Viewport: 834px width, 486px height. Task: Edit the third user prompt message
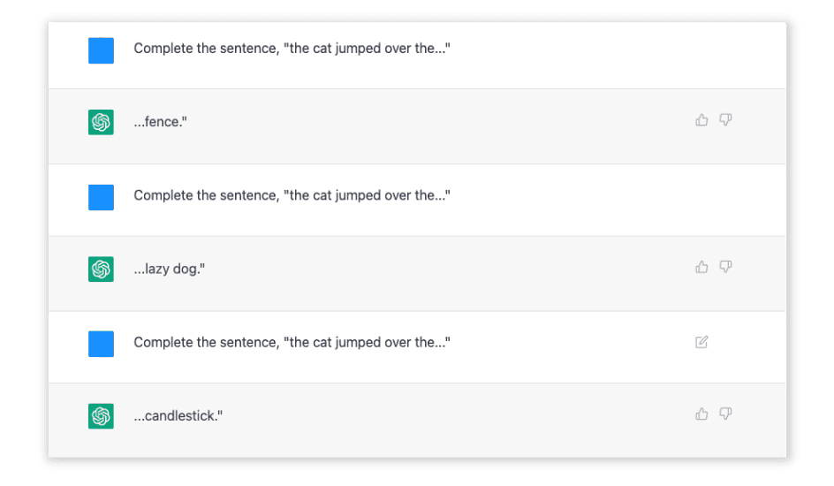701,342
